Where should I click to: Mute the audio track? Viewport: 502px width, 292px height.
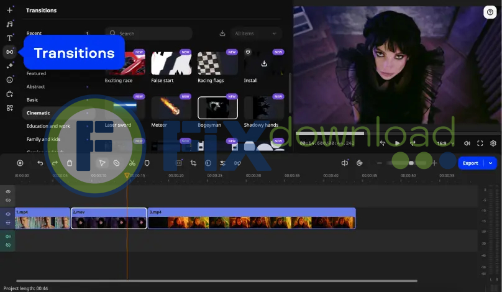point(8,237)
